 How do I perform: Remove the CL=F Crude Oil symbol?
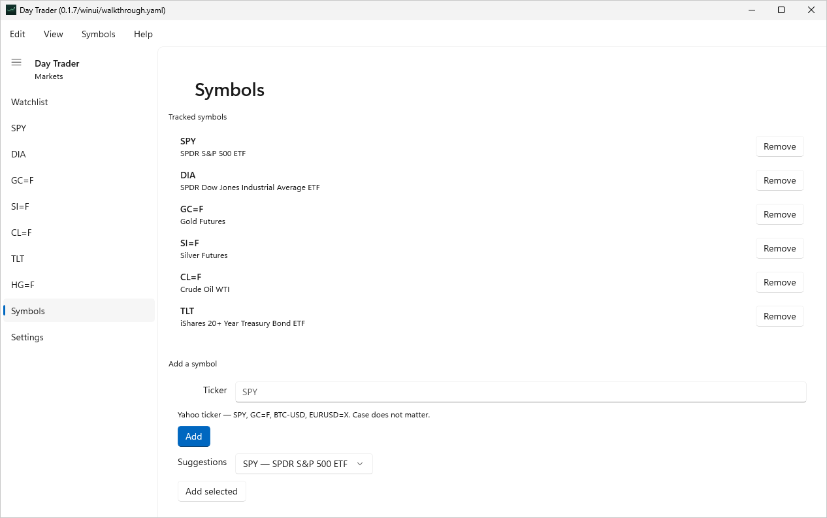click(779, 282)
